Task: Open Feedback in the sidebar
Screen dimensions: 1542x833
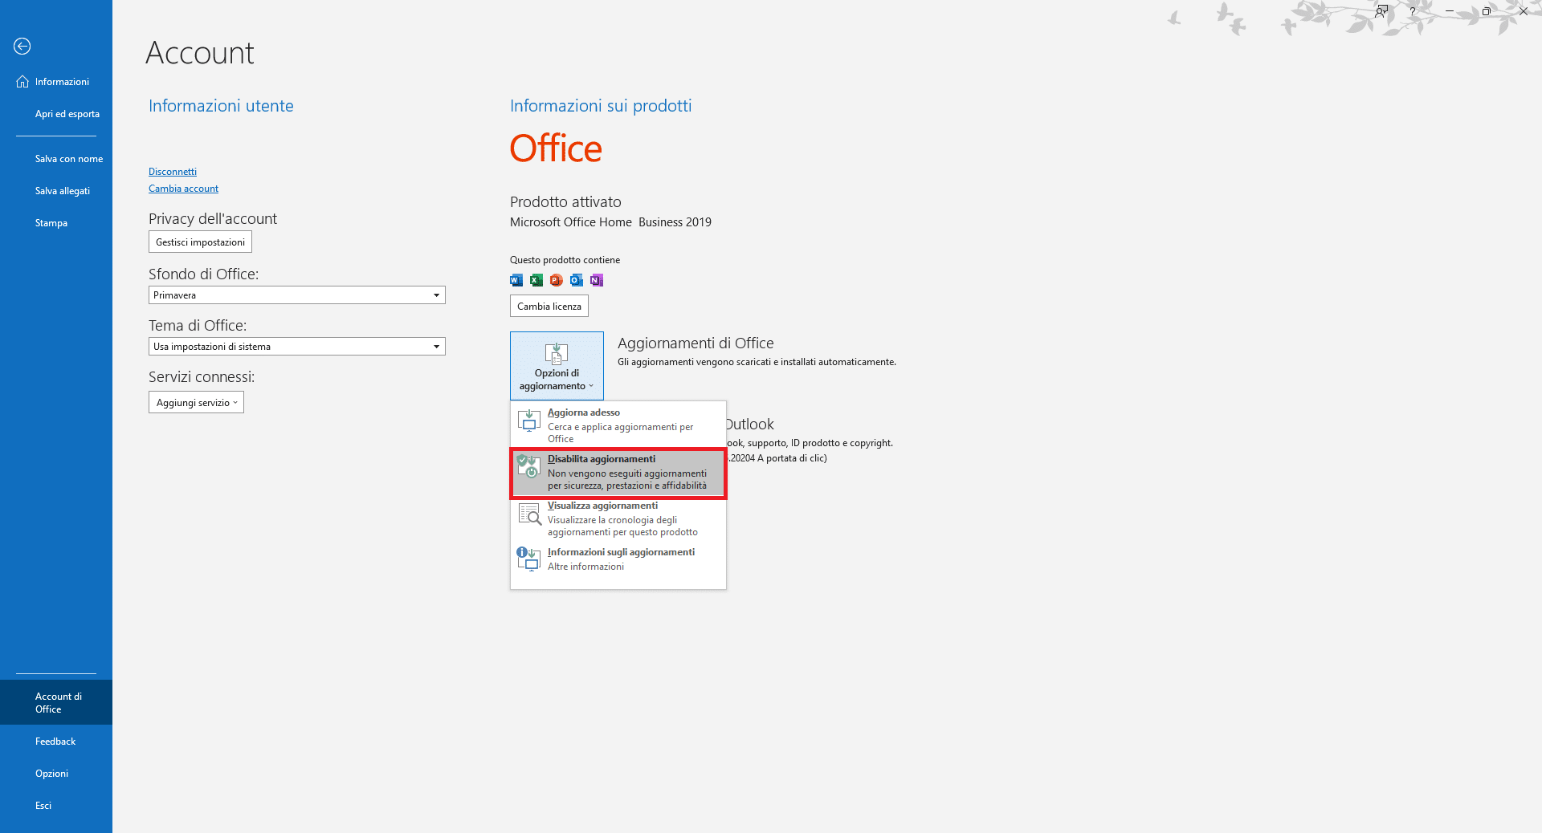Action: tap(56, 742)
